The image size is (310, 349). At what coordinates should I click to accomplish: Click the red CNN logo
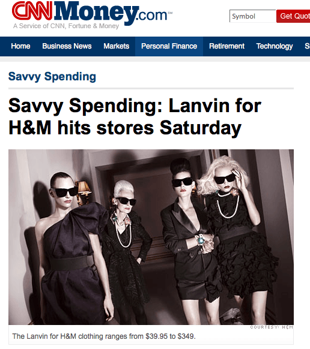[x=32, y=11]
